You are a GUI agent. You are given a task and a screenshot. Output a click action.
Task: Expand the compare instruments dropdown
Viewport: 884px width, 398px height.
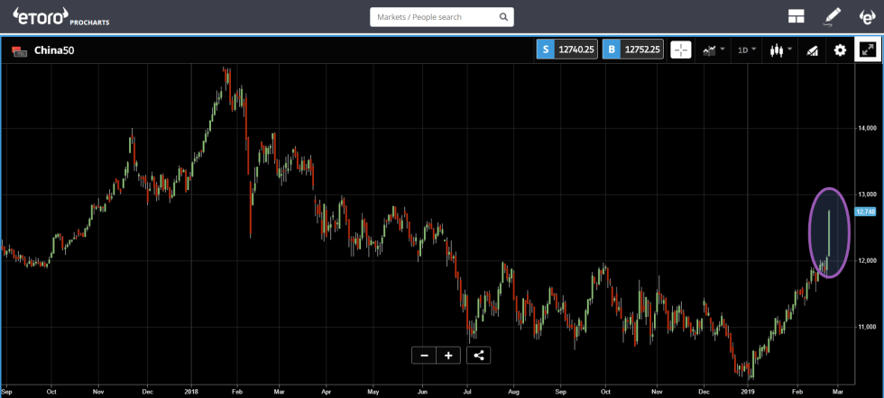[714, 50]
